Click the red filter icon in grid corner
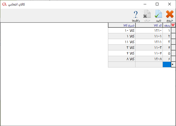 [173, 25]
